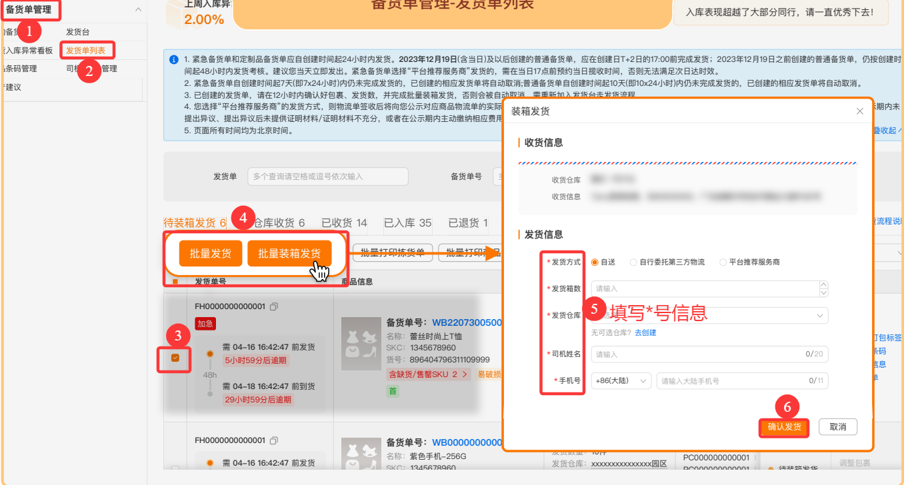Image resolution: width=904 pixels, height=485 pixels.
Task: Uncheck the first FH0000000000001 shipment row checkbox
Action: tap(175, 358)
